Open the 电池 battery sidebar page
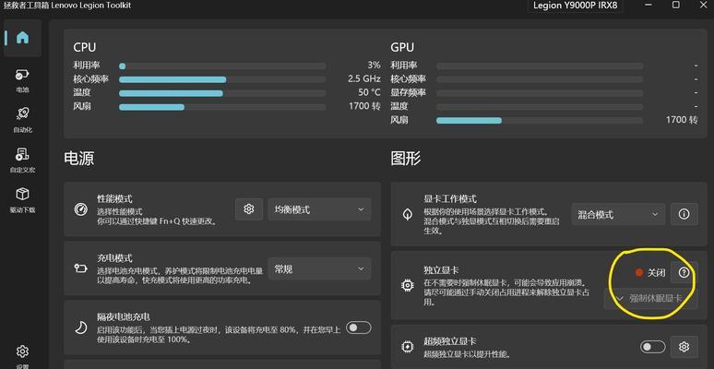Screen dimensions: 714x369 point(22,80)
